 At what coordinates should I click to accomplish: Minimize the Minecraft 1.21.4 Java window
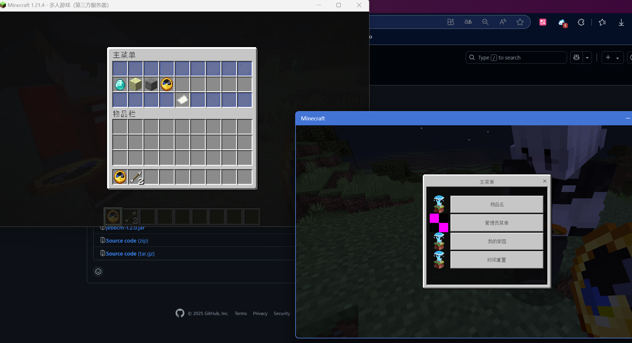[x=319, y=5]
